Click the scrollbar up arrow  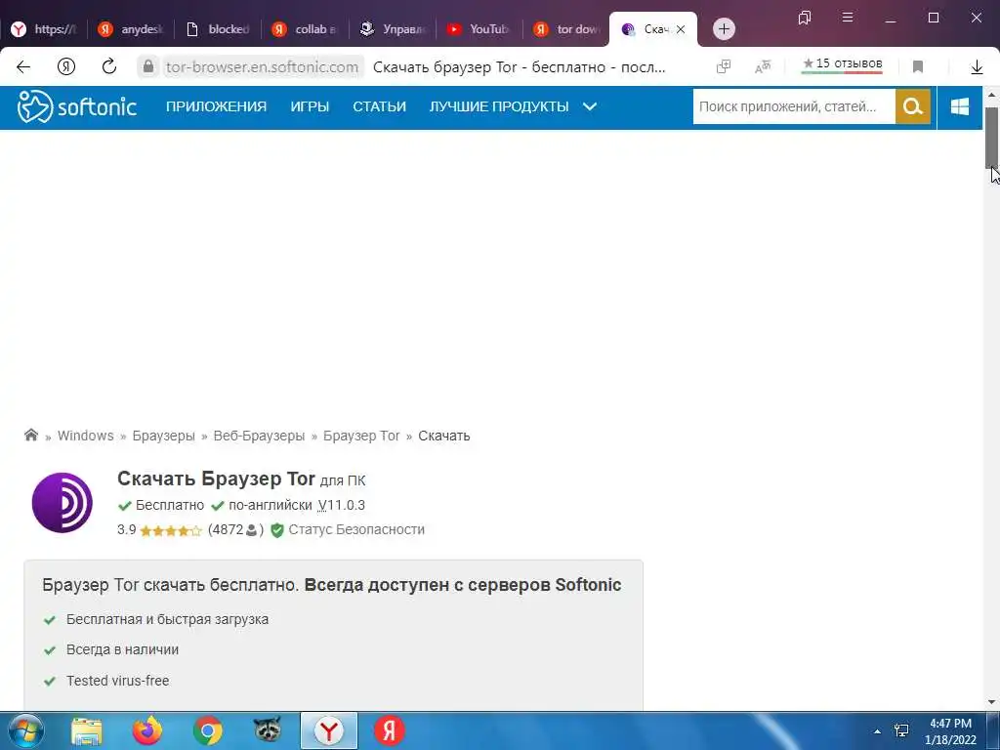992,95
